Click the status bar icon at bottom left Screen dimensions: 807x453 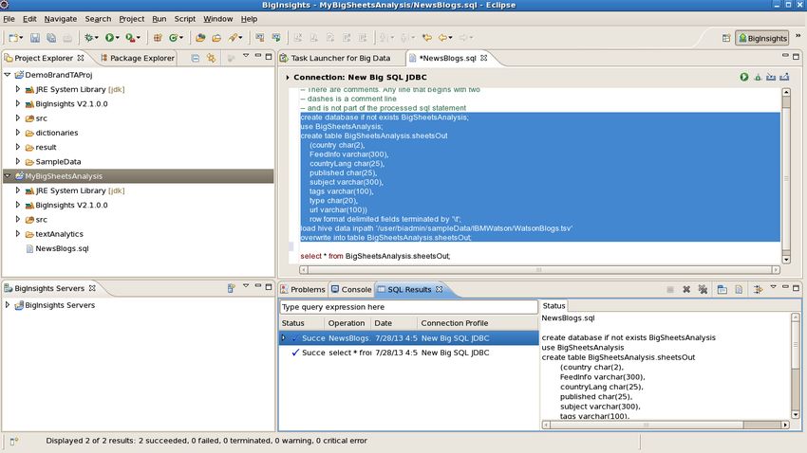14,441
